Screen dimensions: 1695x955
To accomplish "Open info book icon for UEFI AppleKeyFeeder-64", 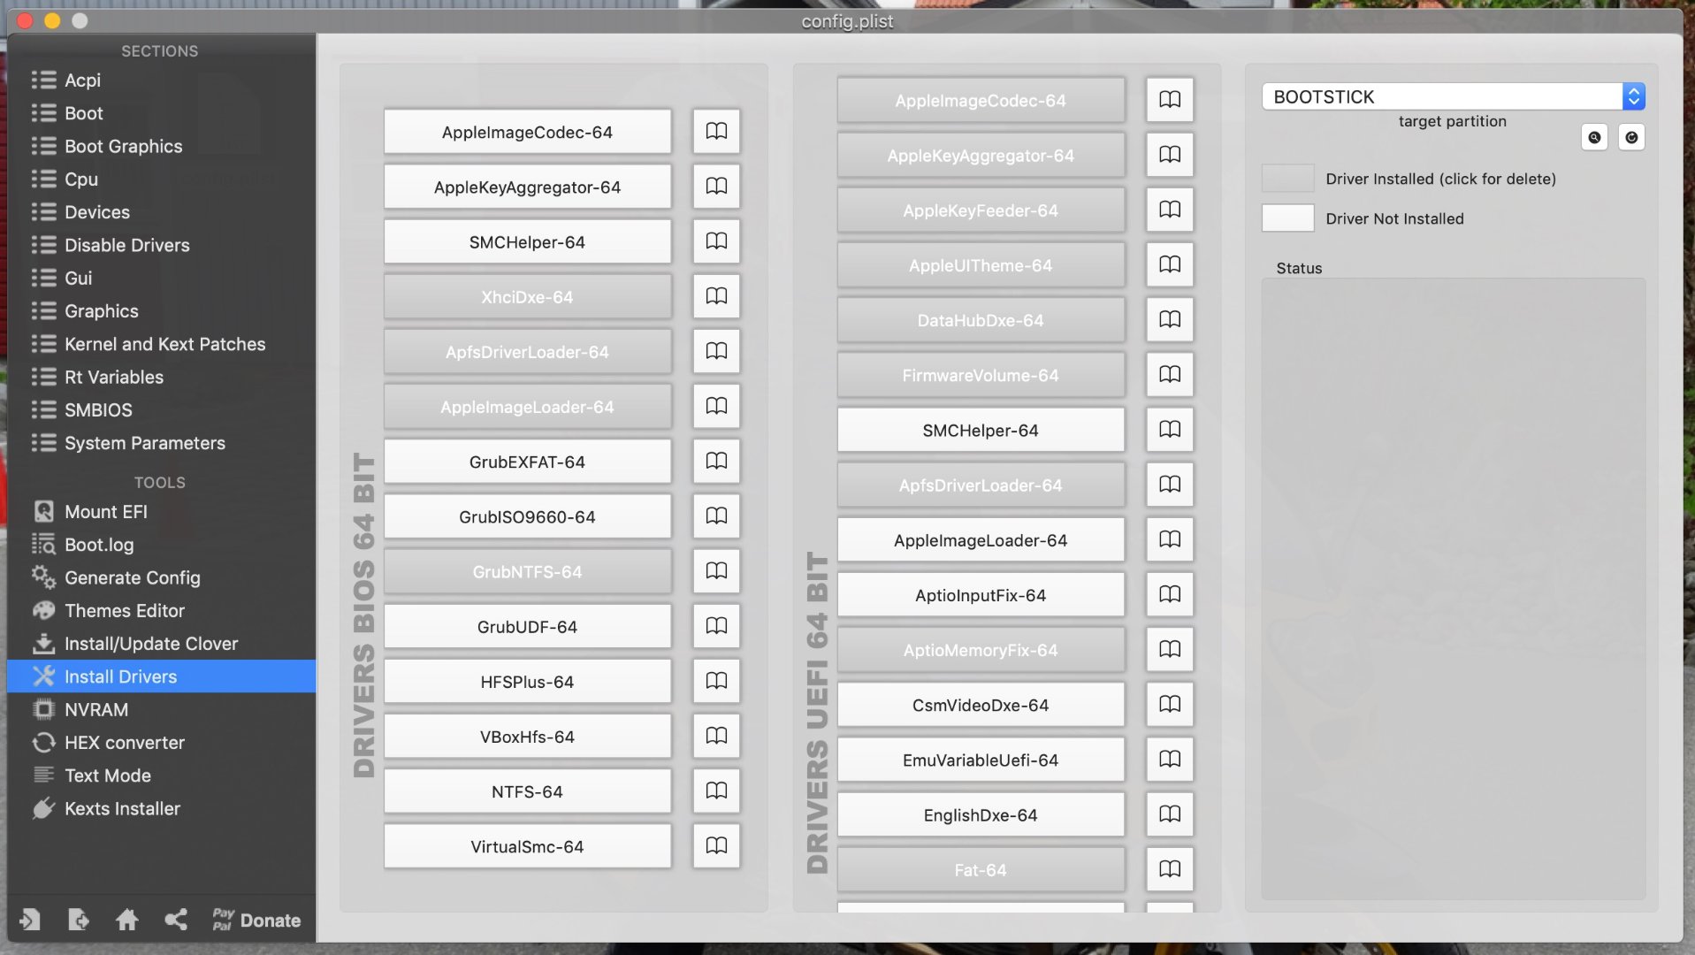I will (x=1169, y=210).
